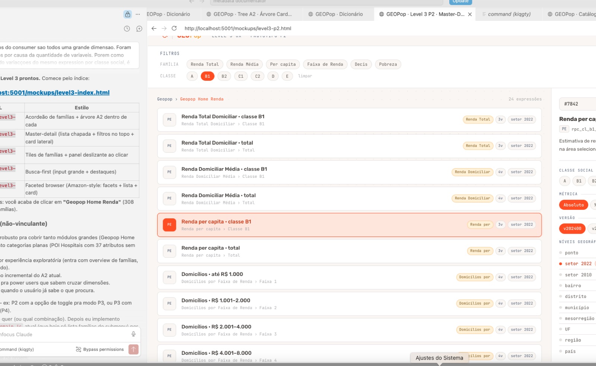Open the level3-index.html link in chat
Image resolution: width=596 pixels, height=366 pixels.
point(55,93)
